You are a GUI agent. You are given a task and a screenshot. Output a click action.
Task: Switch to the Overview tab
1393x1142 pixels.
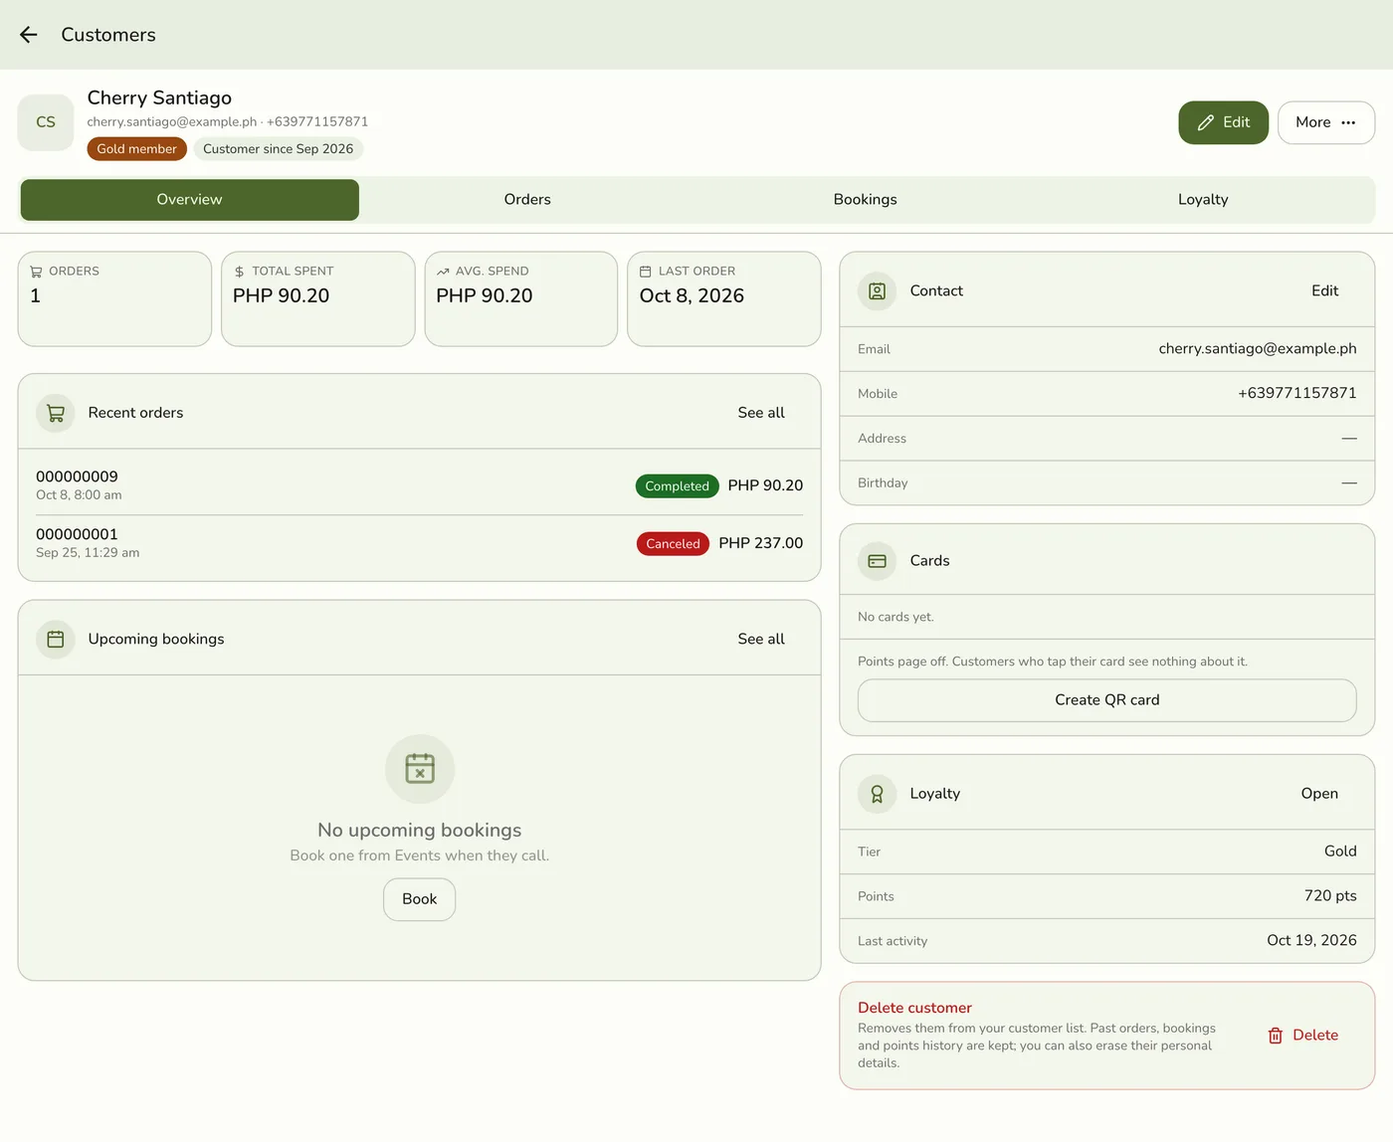pos(190,200)
